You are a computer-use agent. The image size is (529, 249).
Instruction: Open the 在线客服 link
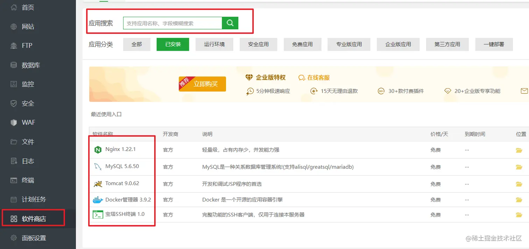pyautogui.click(x=314, y=78)
